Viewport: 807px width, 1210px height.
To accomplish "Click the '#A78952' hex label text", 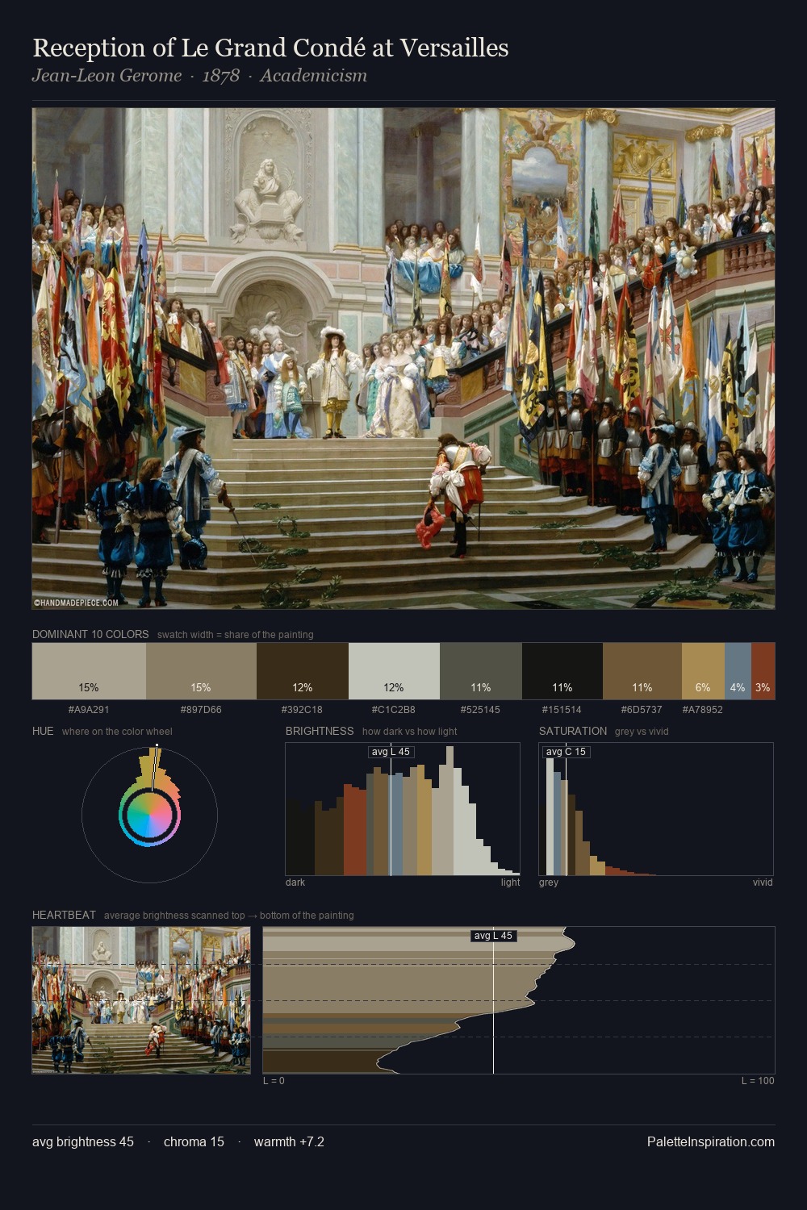I will point(702,710).
